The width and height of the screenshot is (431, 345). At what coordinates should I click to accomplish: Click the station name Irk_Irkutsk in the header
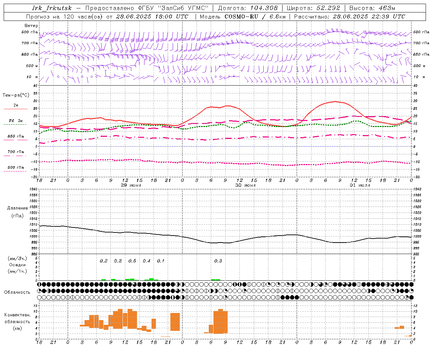click(x=52, y=8)
